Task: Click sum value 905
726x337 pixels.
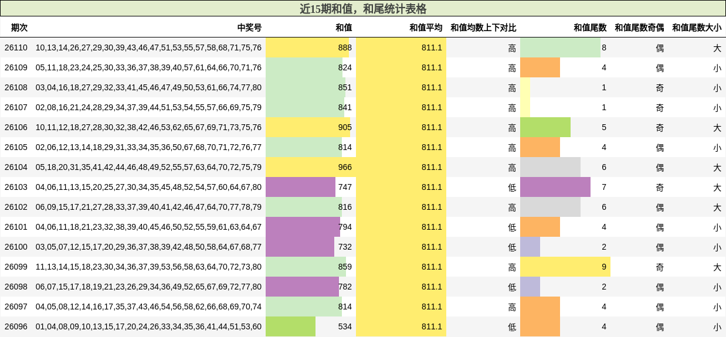Action: [x=345, y=127]
